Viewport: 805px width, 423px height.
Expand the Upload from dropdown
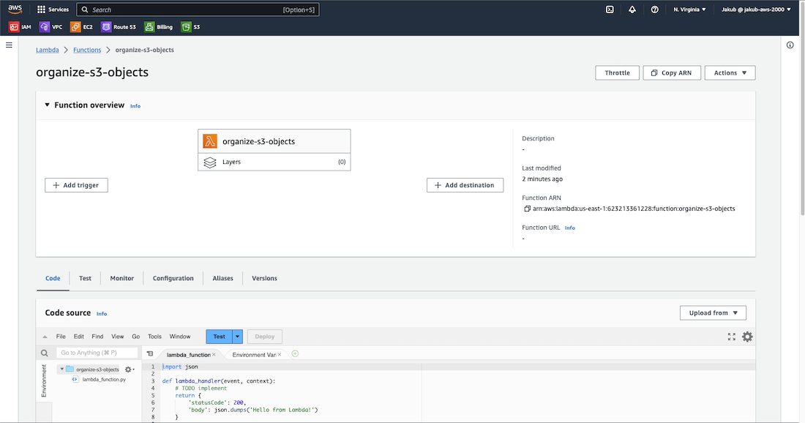tap(713, 312)
